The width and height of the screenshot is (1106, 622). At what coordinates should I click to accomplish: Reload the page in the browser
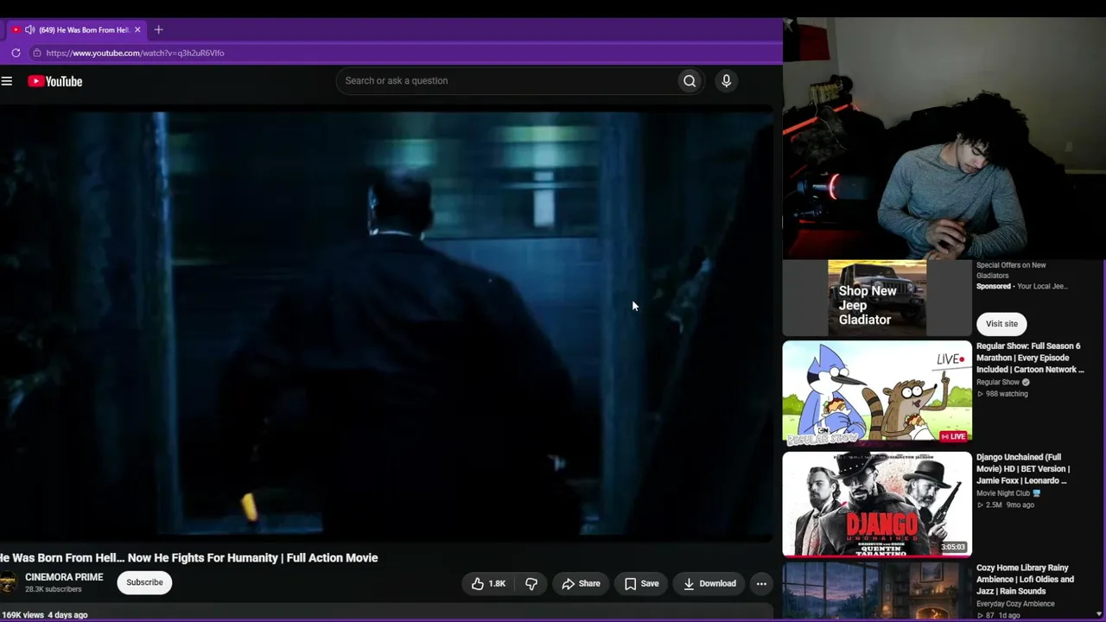point(16,53)
